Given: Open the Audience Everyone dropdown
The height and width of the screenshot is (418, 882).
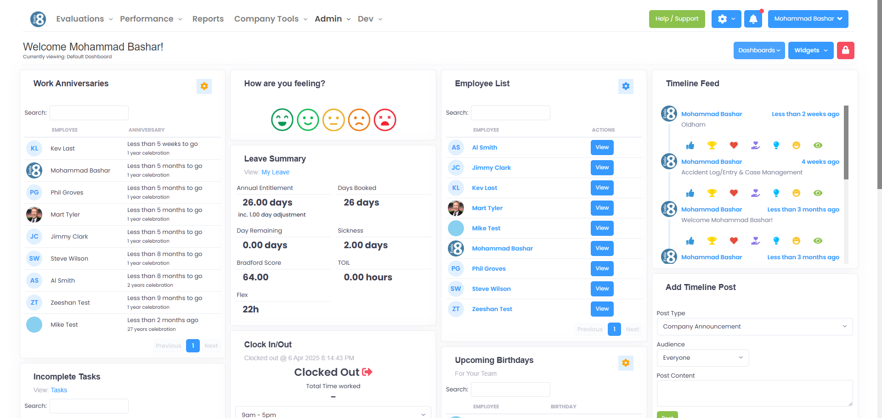Looking at the screenshot, I should point(703,358).
